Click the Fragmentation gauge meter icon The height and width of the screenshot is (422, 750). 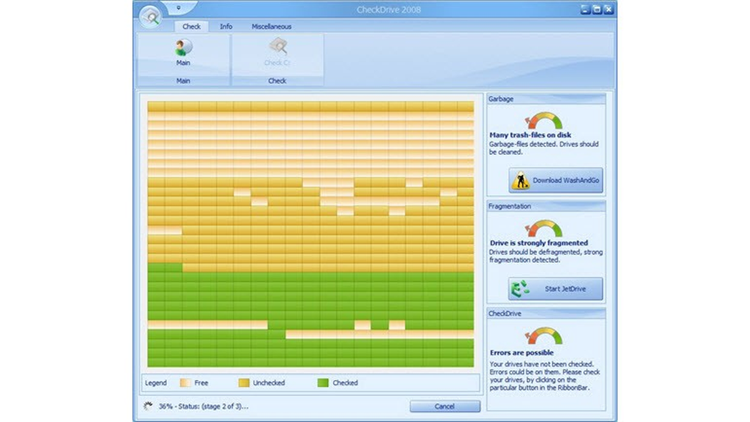543,229
